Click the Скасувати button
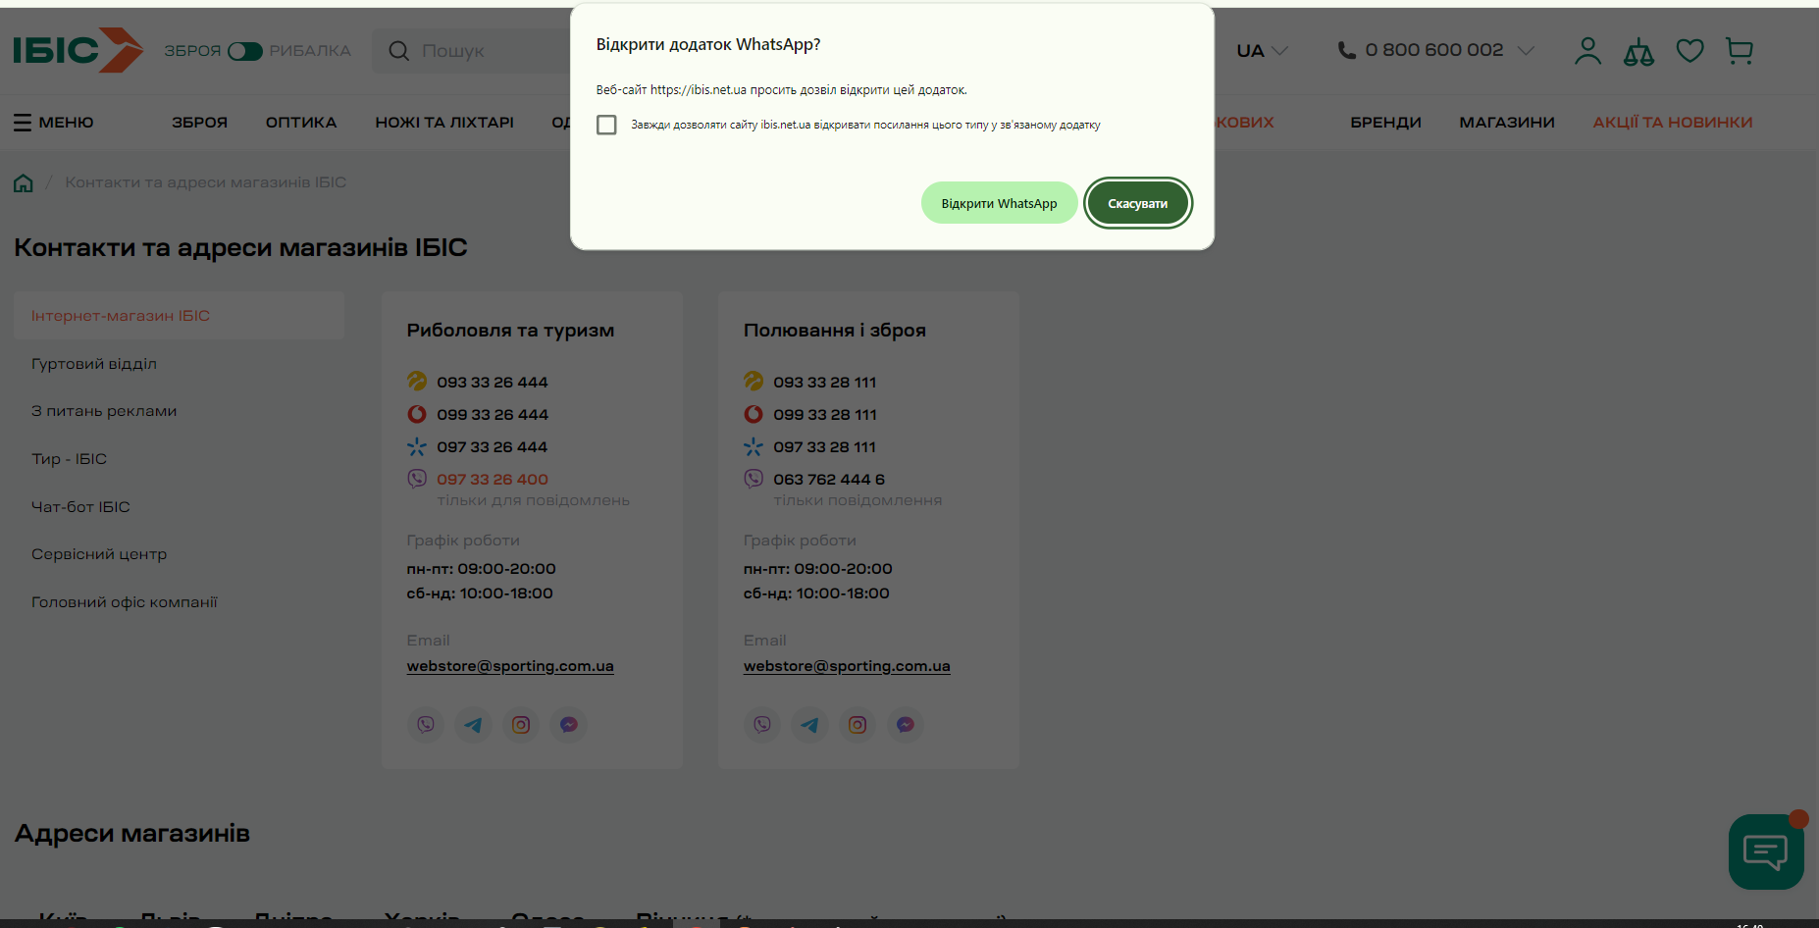This screenshot has width=1819, height=928. (1138, 203)
